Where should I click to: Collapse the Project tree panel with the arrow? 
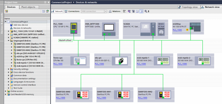click(49, 2)
